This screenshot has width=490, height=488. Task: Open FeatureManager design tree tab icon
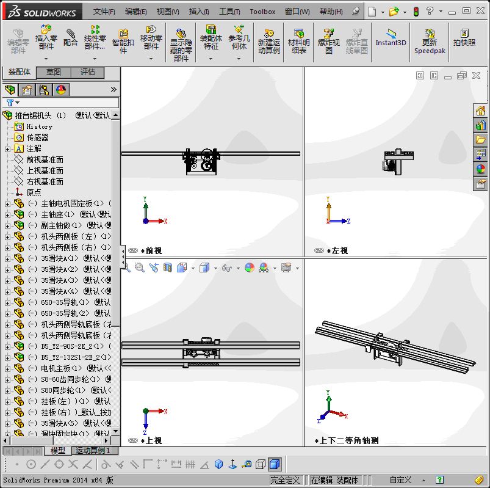tap(10, 90)
